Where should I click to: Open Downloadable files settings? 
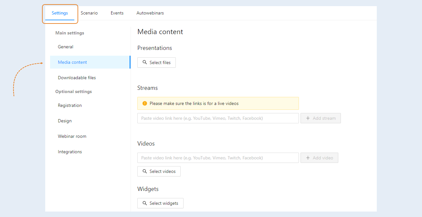coord(90,78)
